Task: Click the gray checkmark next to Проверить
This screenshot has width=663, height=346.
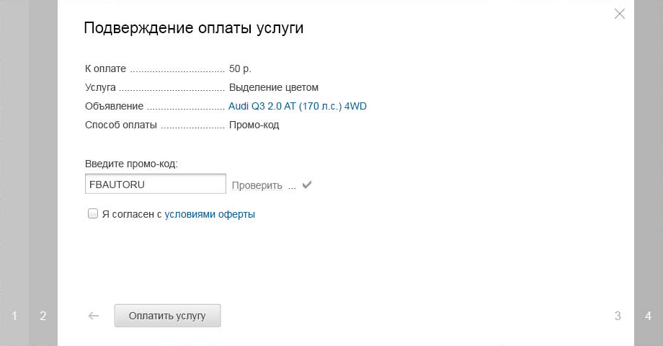Action: pos(307,185)
